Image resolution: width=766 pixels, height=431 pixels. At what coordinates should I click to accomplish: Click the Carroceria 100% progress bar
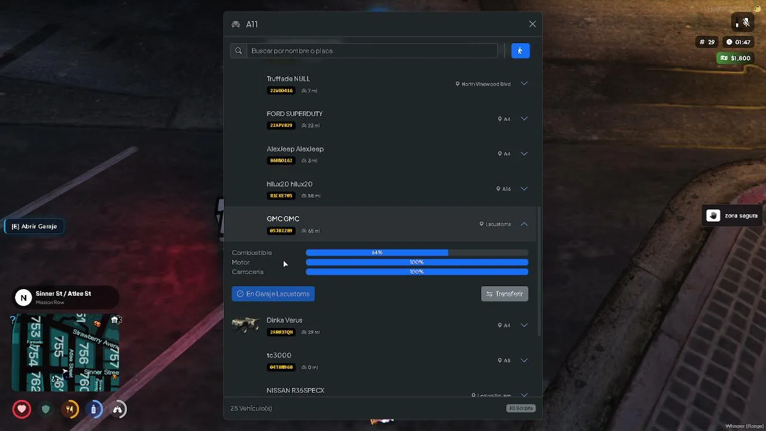(417, 272)
